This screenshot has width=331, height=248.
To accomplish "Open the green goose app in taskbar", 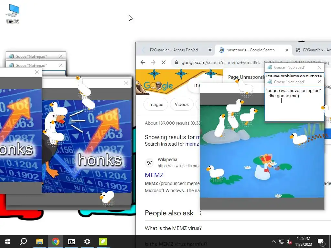I will [x=103, y=242].
